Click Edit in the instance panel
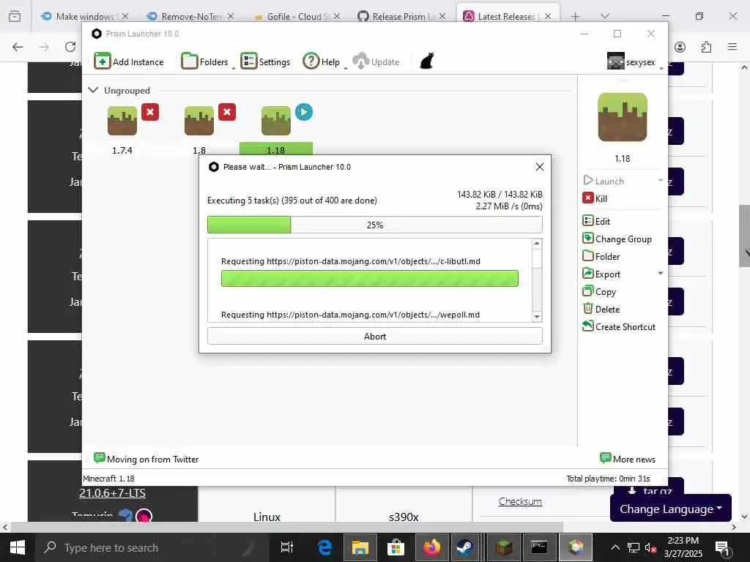The image size is (750, 562). pos(596,221)
